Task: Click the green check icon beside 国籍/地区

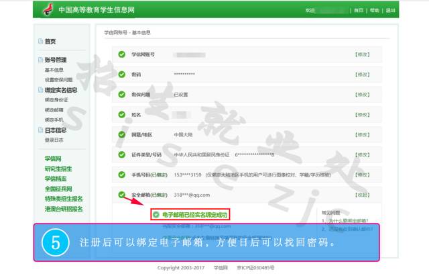Action: click(121, 134)
